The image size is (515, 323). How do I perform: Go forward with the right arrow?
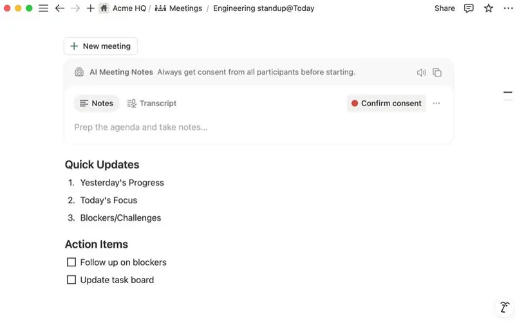pyautogui.click(x=75, y=8)
